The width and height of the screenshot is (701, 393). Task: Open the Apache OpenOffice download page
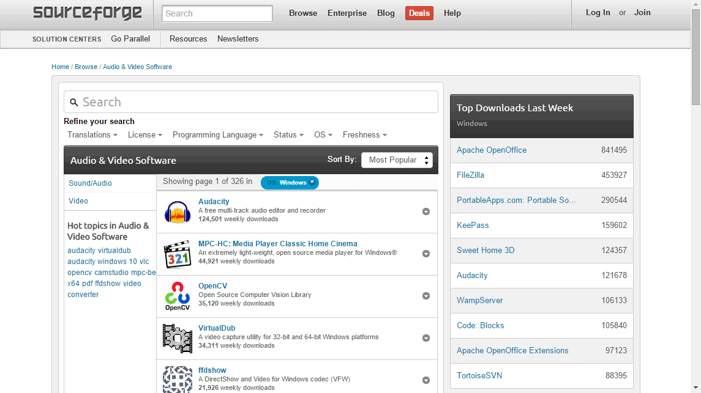(x=493, y=150)
